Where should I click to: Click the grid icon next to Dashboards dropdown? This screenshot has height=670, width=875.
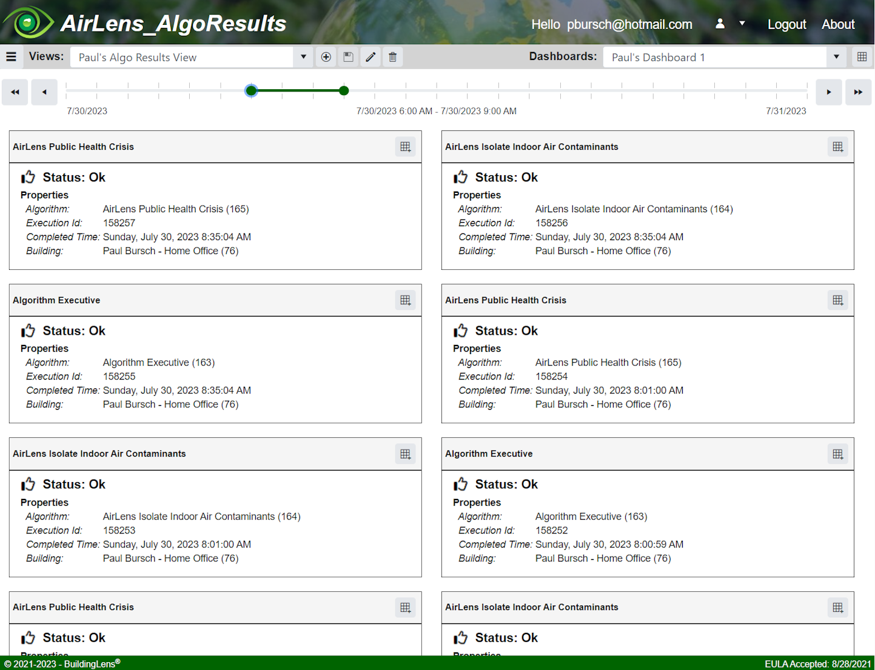862,57
